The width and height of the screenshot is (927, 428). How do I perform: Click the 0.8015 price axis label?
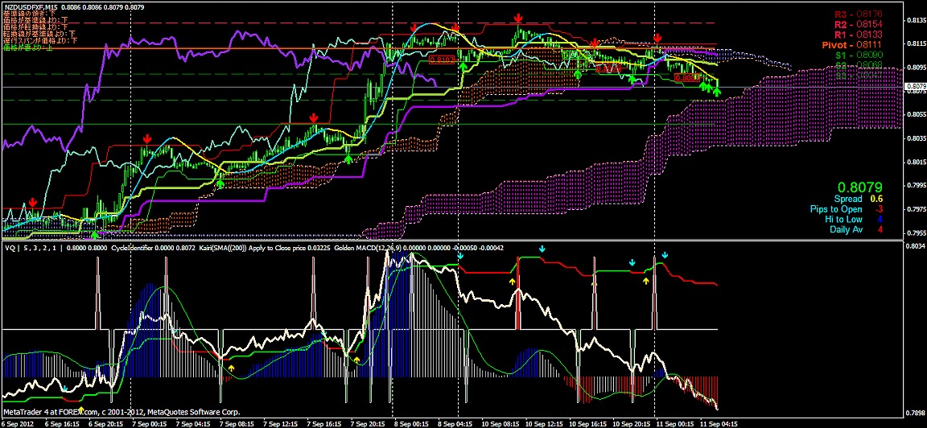(915, 162)
